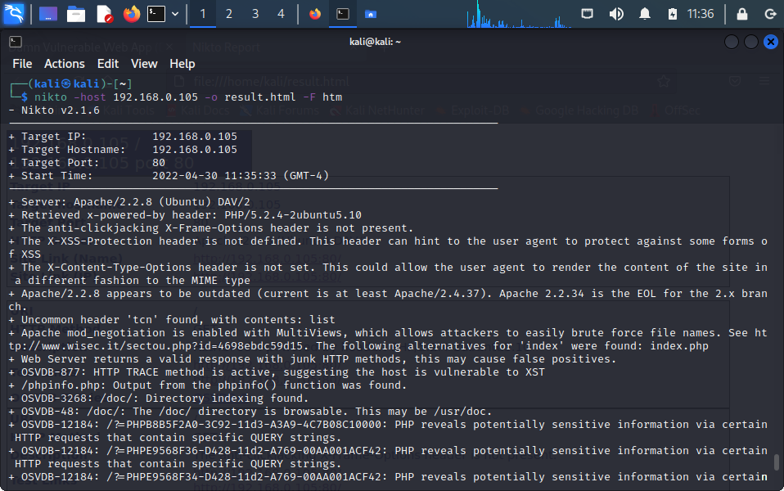Open the notifications bell icon
The image size is (784, 491).
[x=645, y=13]
